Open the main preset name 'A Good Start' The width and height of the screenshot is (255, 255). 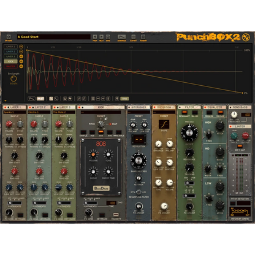click(x=53, y=37)
